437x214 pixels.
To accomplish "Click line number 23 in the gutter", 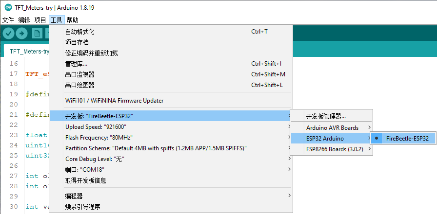I will [13, 135].
